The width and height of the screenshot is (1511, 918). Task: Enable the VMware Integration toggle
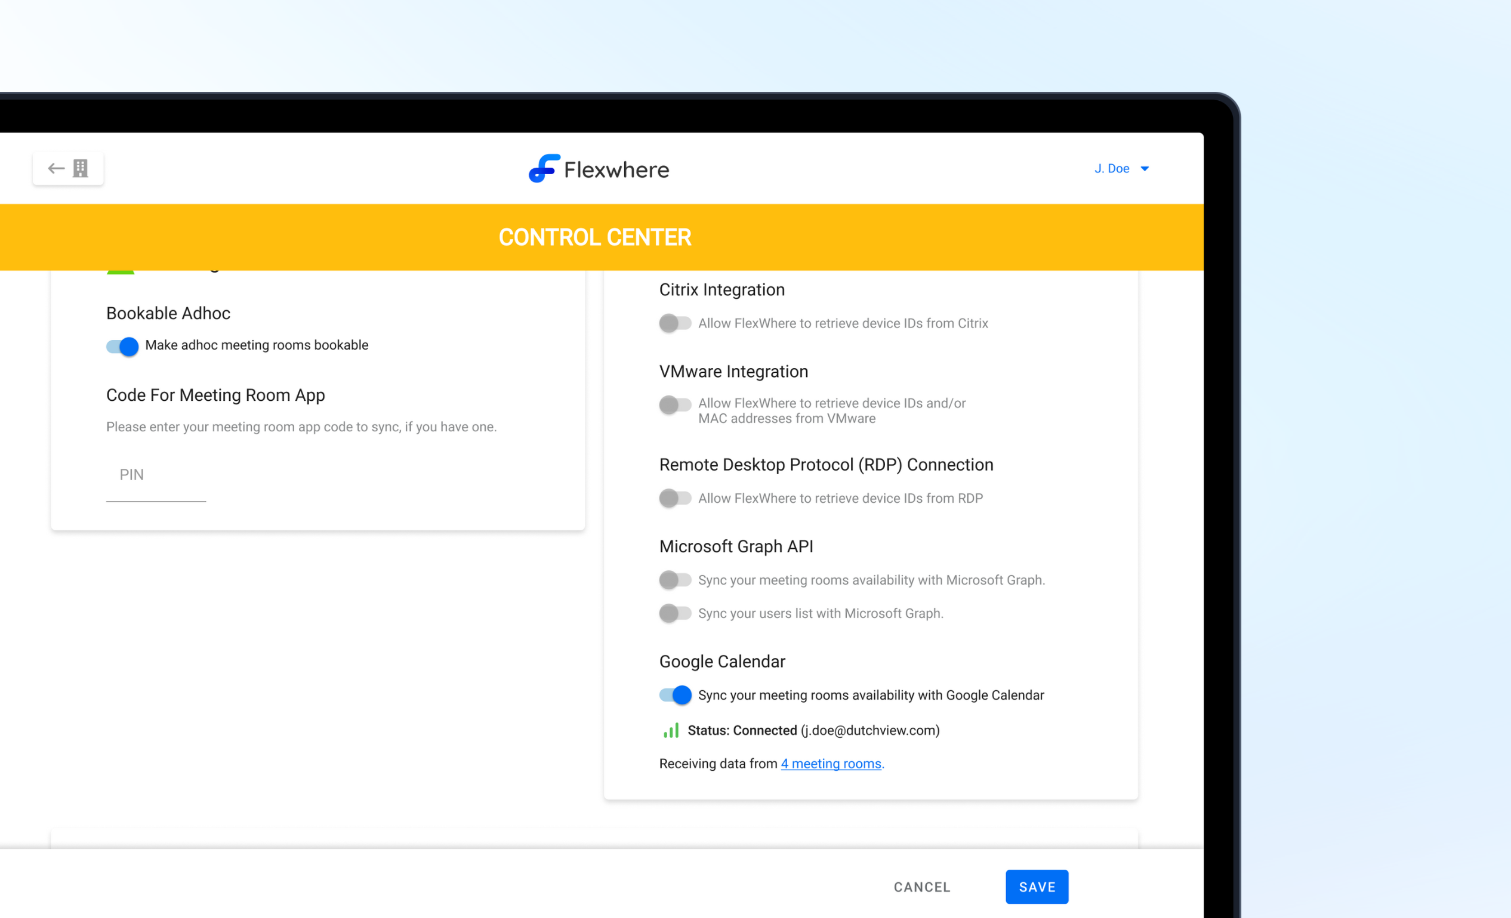click(x=674, y=404)
